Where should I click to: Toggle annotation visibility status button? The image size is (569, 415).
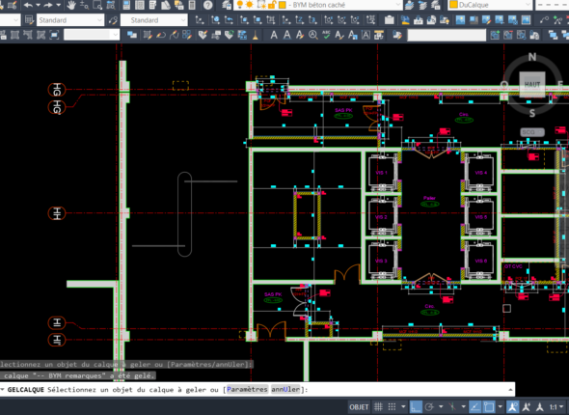pos(512,407)
